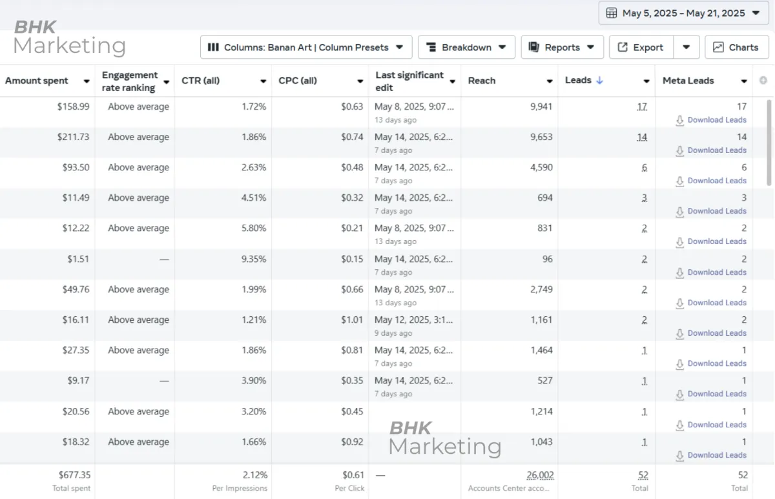775x499 pixels.
Task: Sort by Meta Leads column header
Action: [x=688, y=81]
